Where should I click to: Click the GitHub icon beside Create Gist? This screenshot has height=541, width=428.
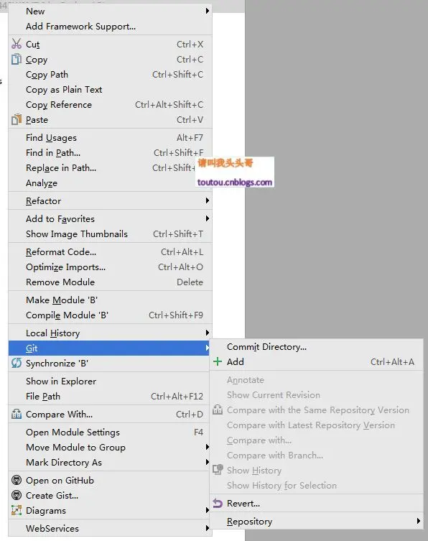(17, 495)
